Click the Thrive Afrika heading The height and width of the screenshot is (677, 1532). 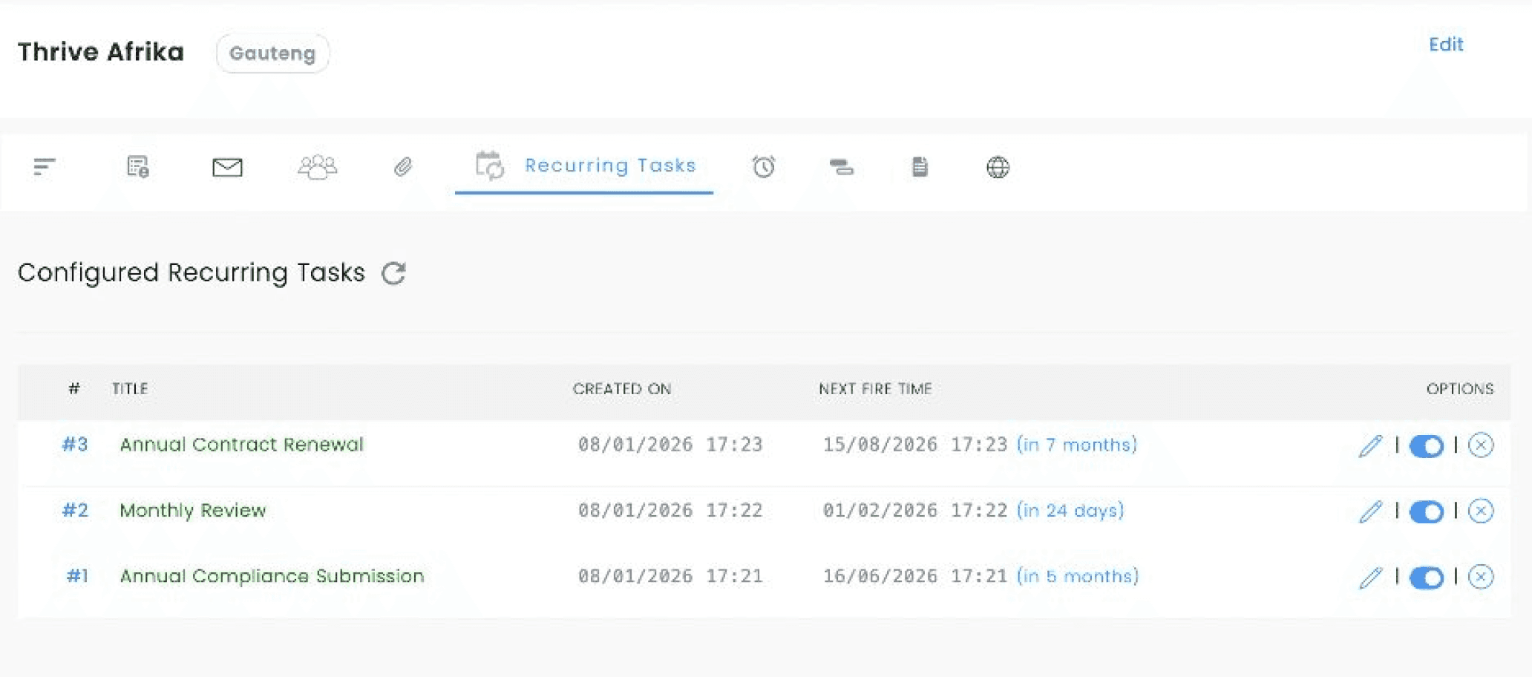pyautogui.click(x=101, y=52)
